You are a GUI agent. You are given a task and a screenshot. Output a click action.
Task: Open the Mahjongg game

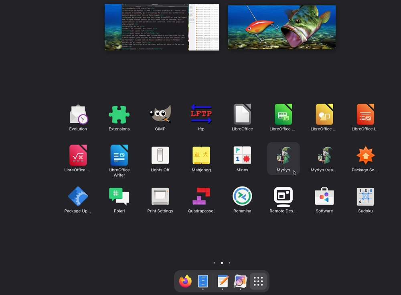201,159
